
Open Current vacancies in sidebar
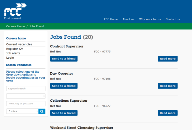(19, 44)
